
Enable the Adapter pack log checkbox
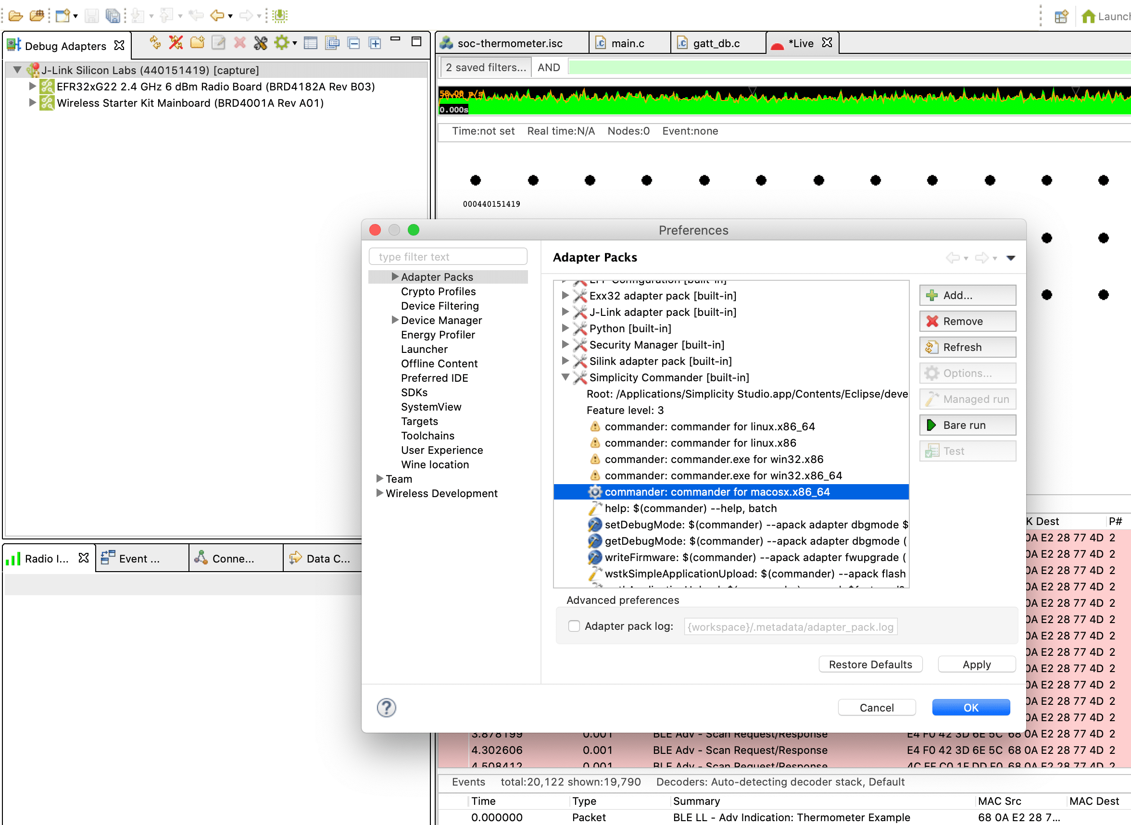coord(574,626)
